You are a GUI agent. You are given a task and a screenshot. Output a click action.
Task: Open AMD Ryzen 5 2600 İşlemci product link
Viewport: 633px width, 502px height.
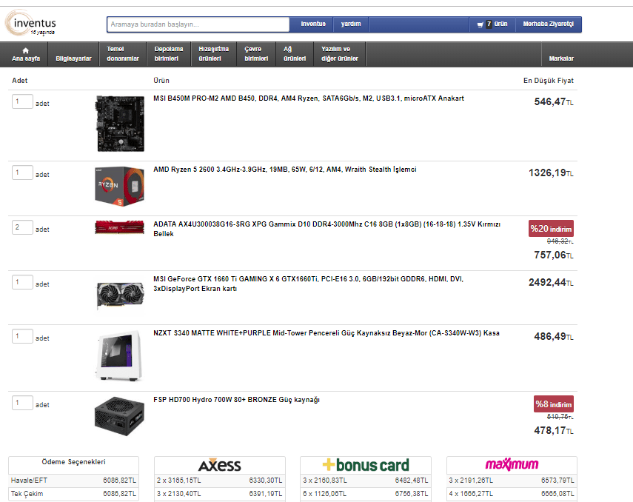284,170
